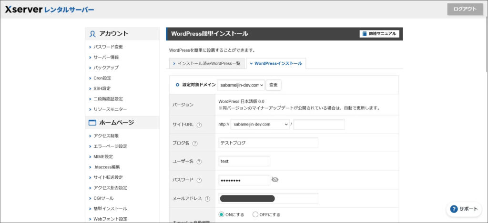Image resolution: width=488 pixels, height=223 pixels.
Task: Open Webフォント設定 link
Action: tap(110, 219)
